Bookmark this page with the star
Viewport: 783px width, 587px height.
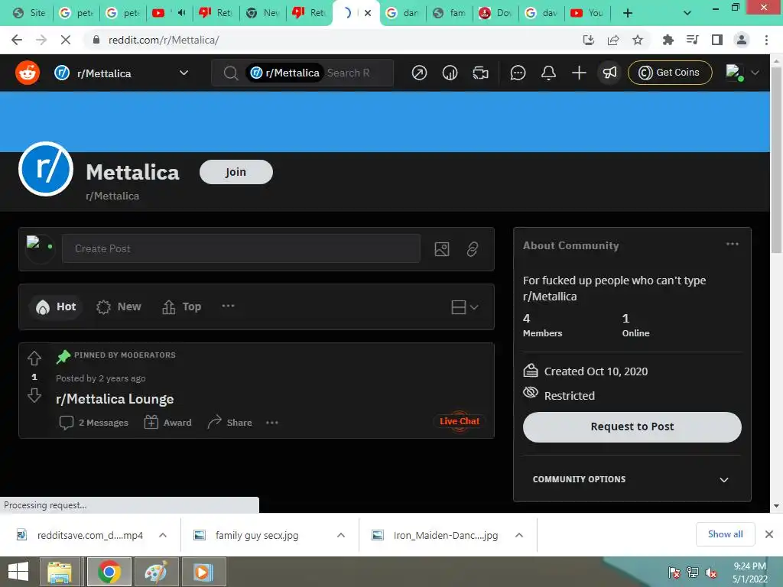[x=638, y=40]
